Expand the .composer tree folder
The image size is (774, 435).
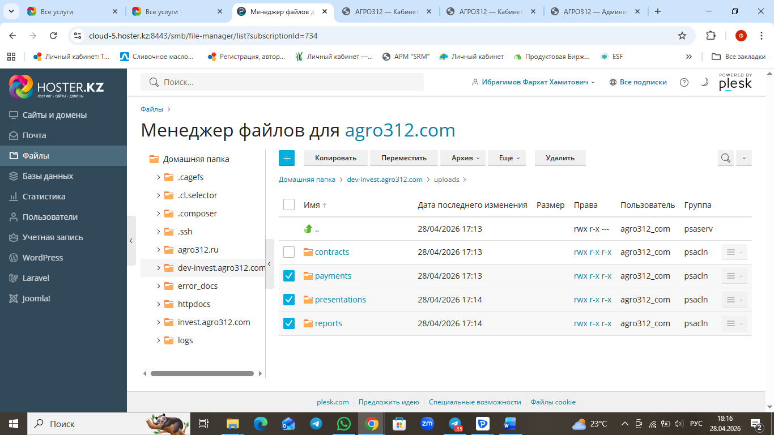(x=159, y=214)
